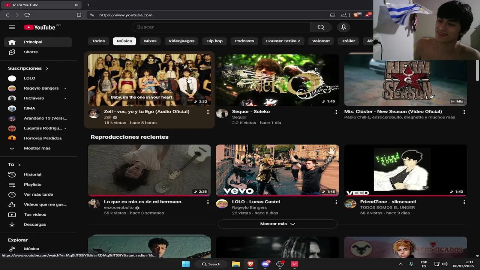Select the Videojuegos filter chip
The width and height of the screenshot is (480, 270).
tap(181, 41)
